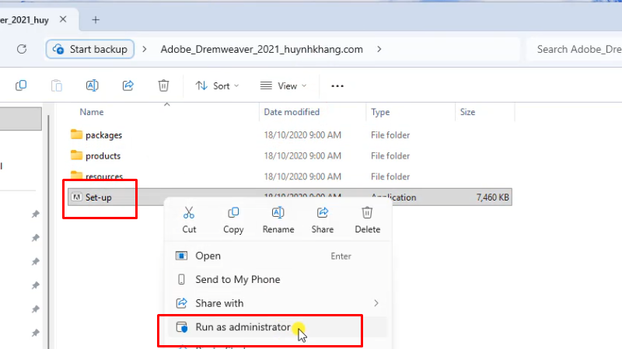Select Adobe_Dremweaver_2021_huynhkhang.com breadcrumb
The image size is (622, 349).
(262, 49)
